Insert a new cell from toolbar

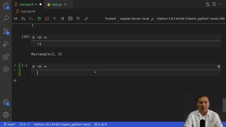[x=54, y=19]
